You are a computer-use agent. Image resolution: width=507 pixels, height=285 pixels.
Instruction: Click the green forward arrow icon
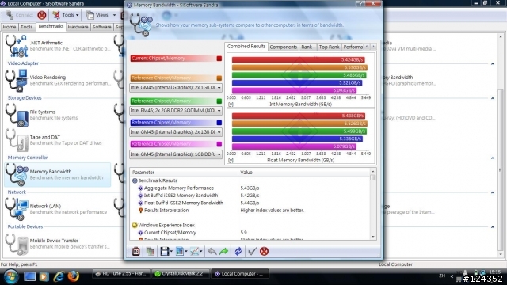pyautogui.click(x=223, y=251)
